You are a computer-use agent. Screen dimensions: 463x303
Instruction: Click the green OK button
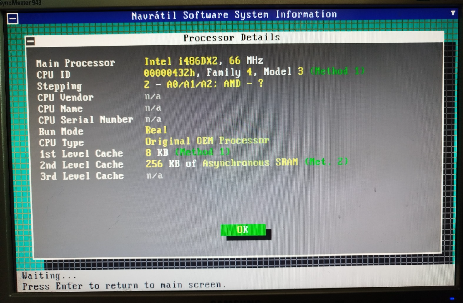point(243,230)
